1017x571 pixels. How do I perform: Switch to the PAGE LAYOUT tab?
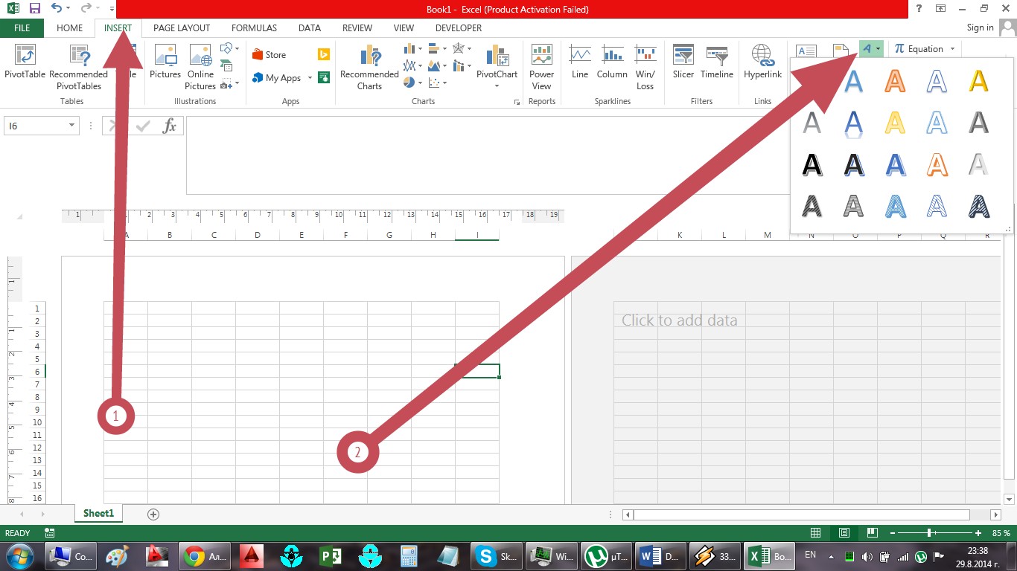click(182, 28)
